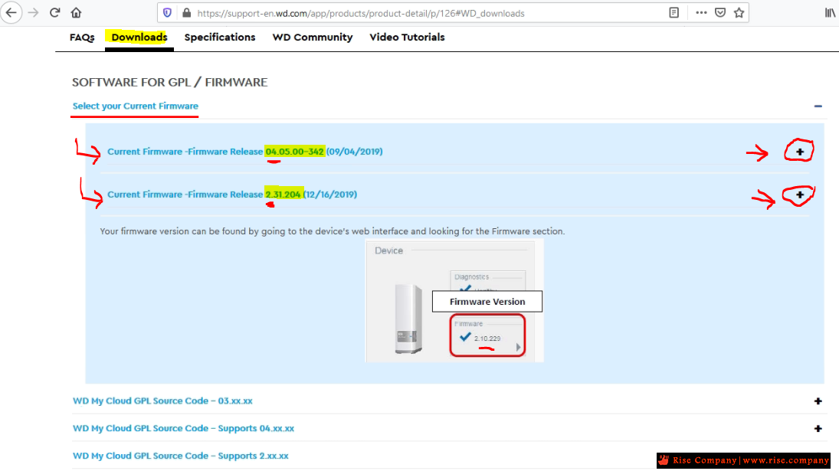Collapse the Select your Current Firmware section
Screen dimensions: 839x471
tap(818, 106)
